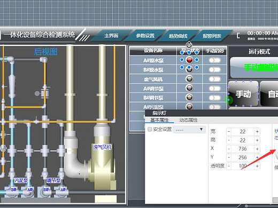Open the 趋势曲线 navigation tab
278x208 pixels.
point(178,36)
